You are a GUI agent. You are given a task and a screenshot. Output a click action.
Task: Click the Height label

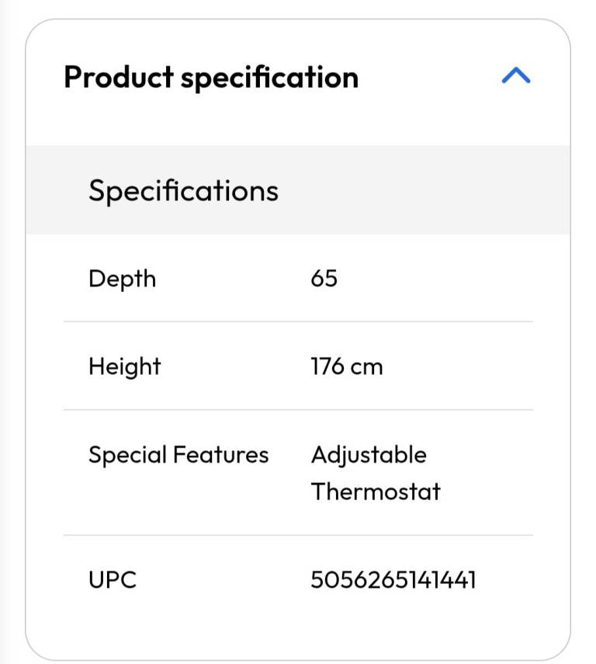[x=124, y=367]
